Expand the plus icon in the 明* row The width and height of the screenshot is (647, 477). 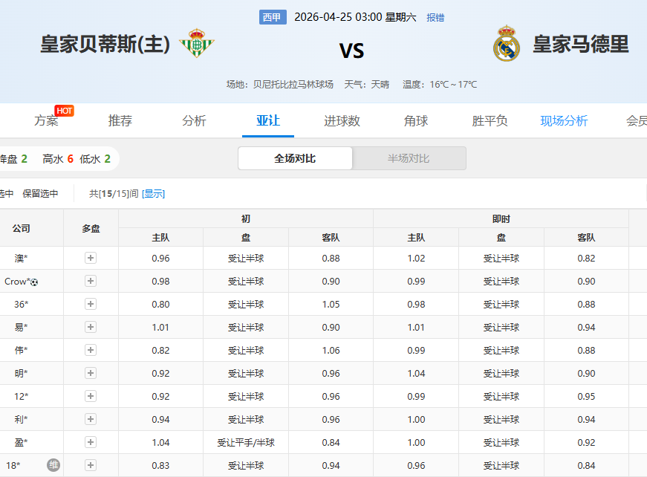coord(91,374)
